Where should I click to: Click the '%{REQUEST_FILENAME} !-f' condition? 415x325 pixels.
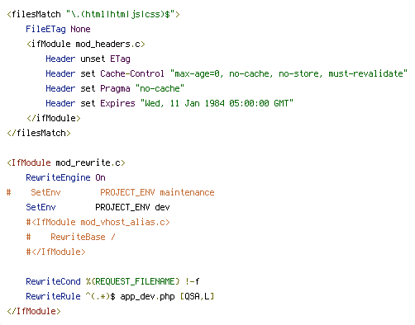tap(142, 281)
